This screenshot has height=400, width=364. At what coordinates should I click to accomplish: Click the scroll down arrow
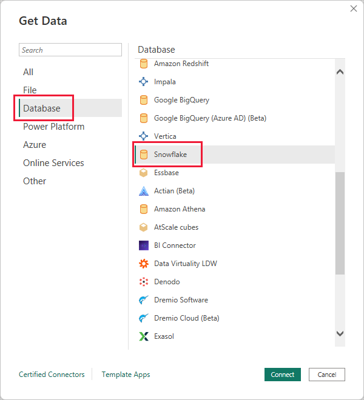340,333
